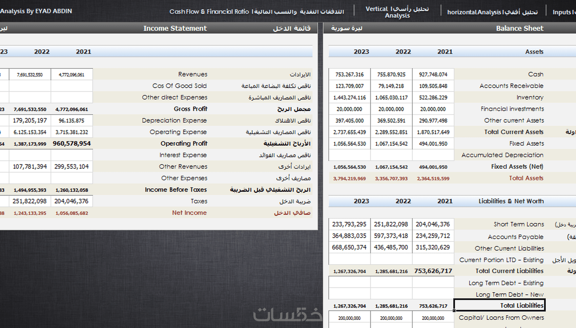This screenshot has width=576, height=328.
Task: Go to the horizontal Analysis tab
Action: click(492, 12)
